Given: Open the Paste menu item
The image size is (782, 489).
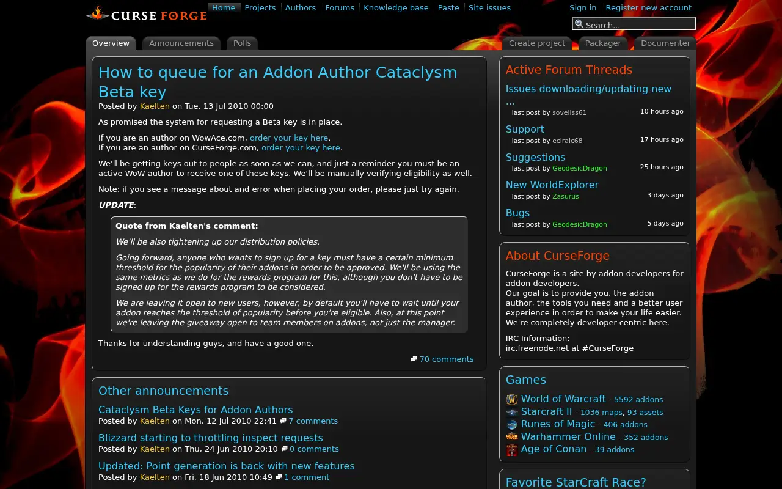Looking at the screenshot, I should click(x=448, y=8).
